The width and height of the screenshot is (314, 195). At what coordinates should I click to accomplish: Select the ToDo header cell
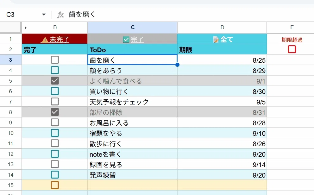[132, 49]
